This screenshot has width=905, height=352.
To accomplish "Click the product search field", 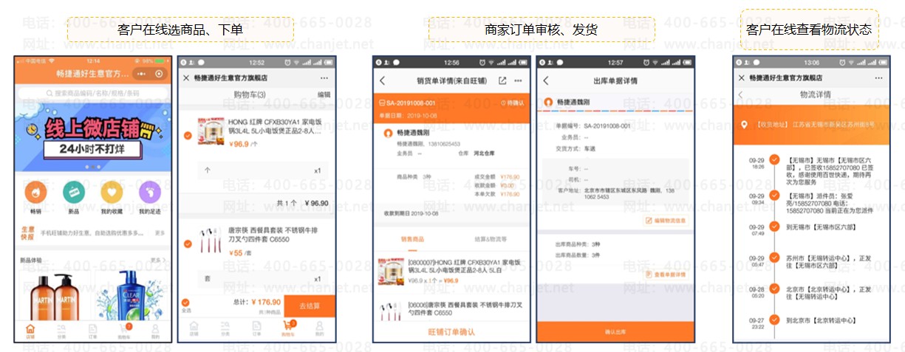I will (x=94, y=94).
